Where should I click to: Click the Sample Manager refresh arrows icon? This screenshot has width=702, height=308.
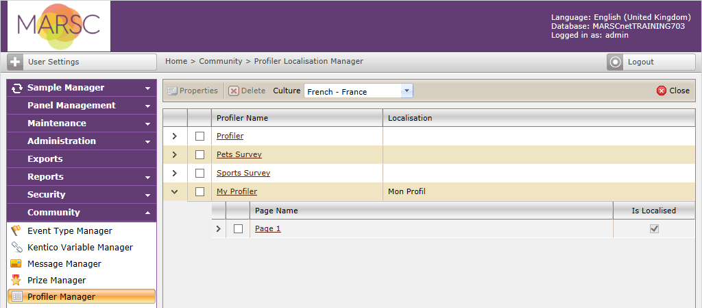click(x=17, y=88)
